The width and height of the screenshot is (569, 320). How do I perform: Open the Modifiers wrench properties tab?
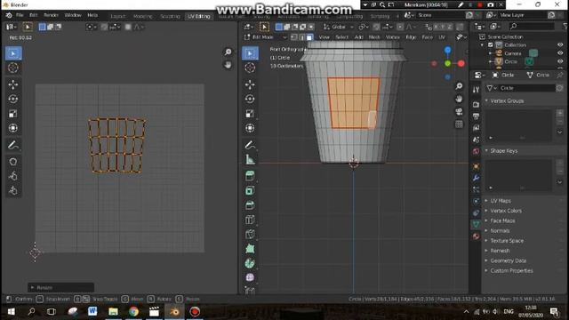point(476,178)
